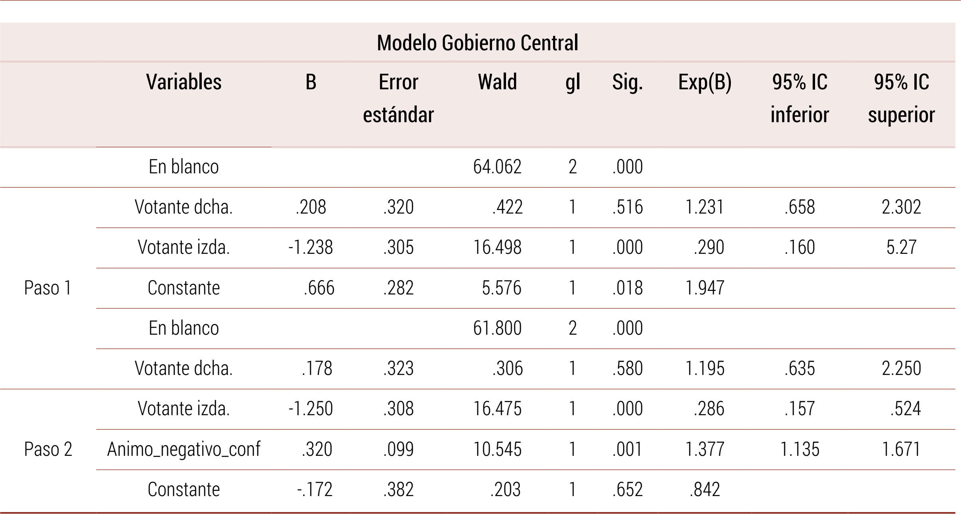Select the Wald value 61.800
Screen dimensions: 961x514
tap(497, 328)
